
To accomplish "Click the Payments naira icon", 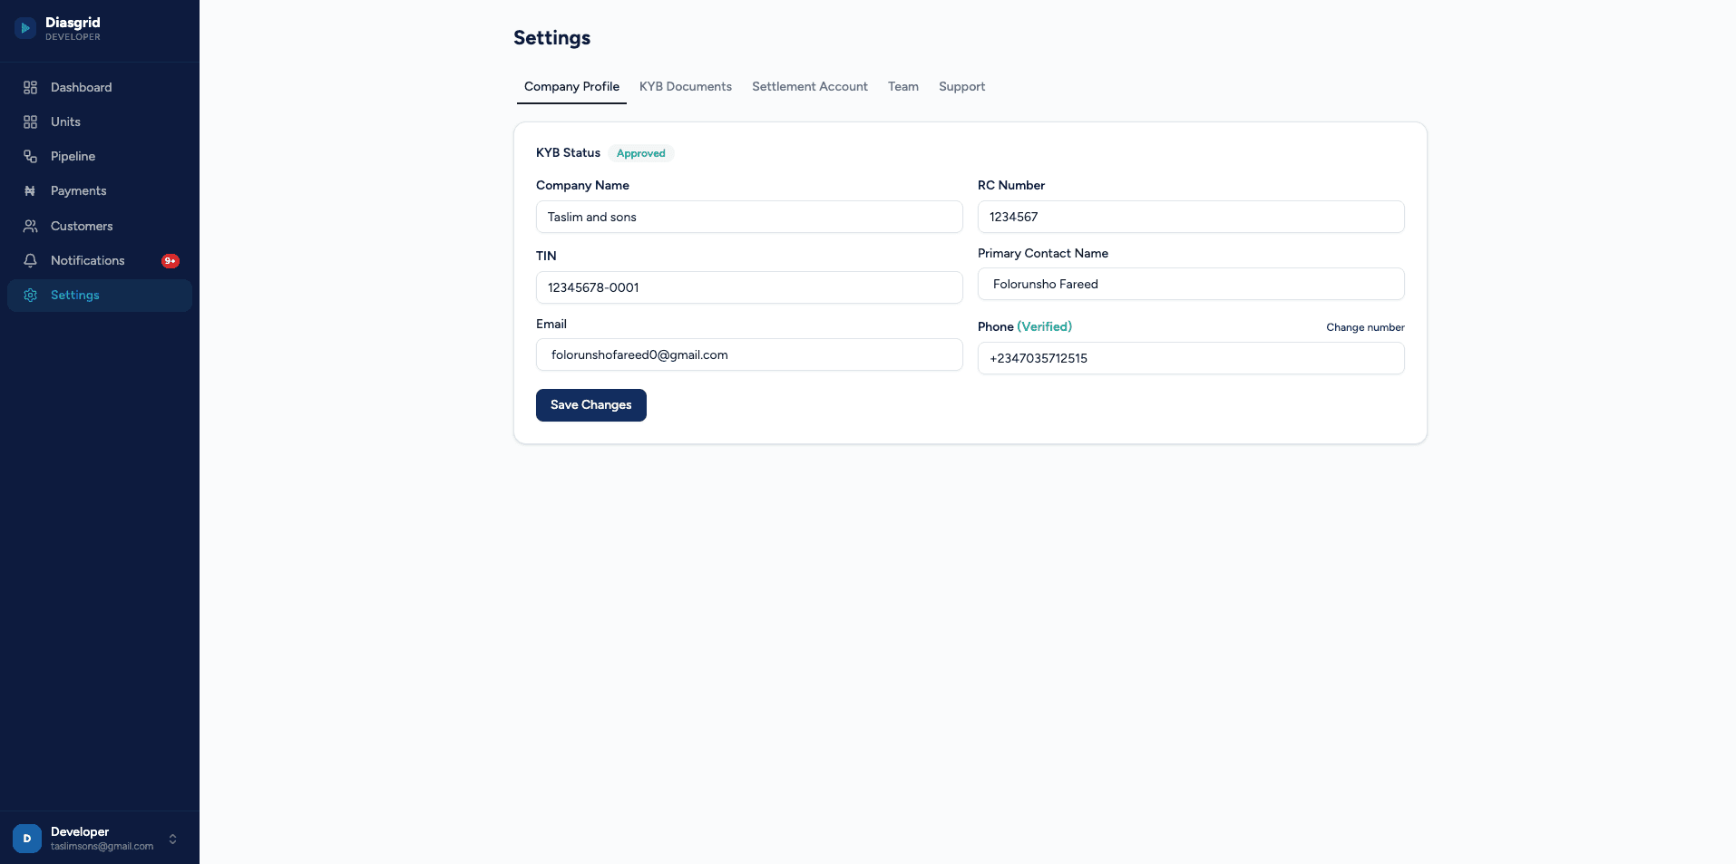I will 30,191.
